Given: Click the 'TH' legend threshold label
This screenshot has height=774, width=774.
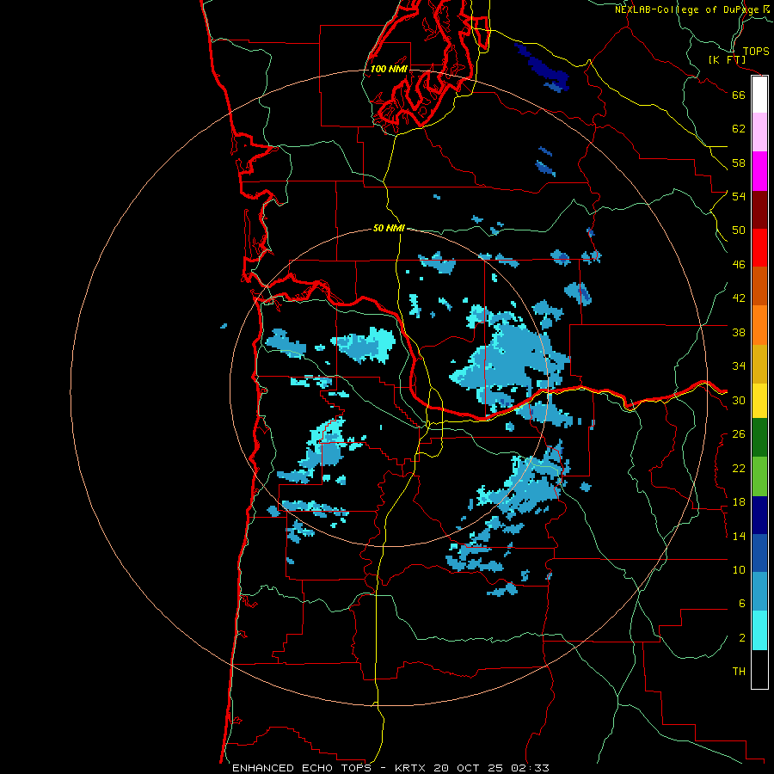Looking at the screenshot, I should pos(739,672).
